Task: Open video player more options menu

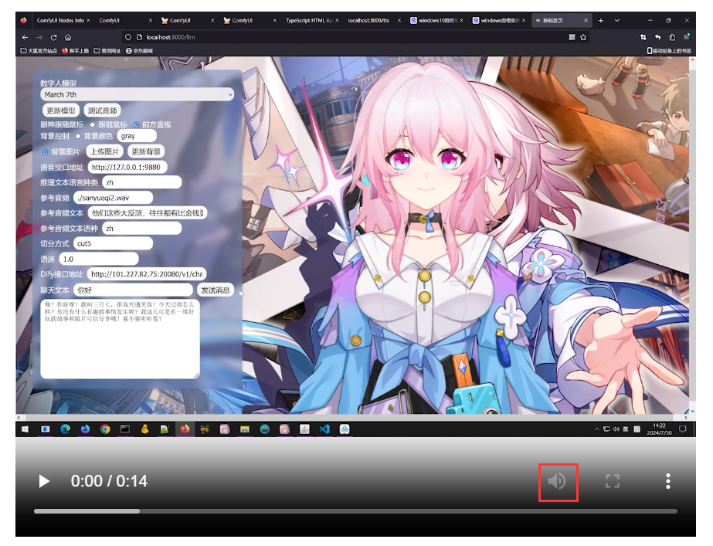Action: (x=668, y=481)
